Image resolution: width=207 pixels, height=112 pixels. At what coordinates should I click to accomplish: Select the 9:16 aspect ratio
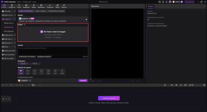click(62, 72)
